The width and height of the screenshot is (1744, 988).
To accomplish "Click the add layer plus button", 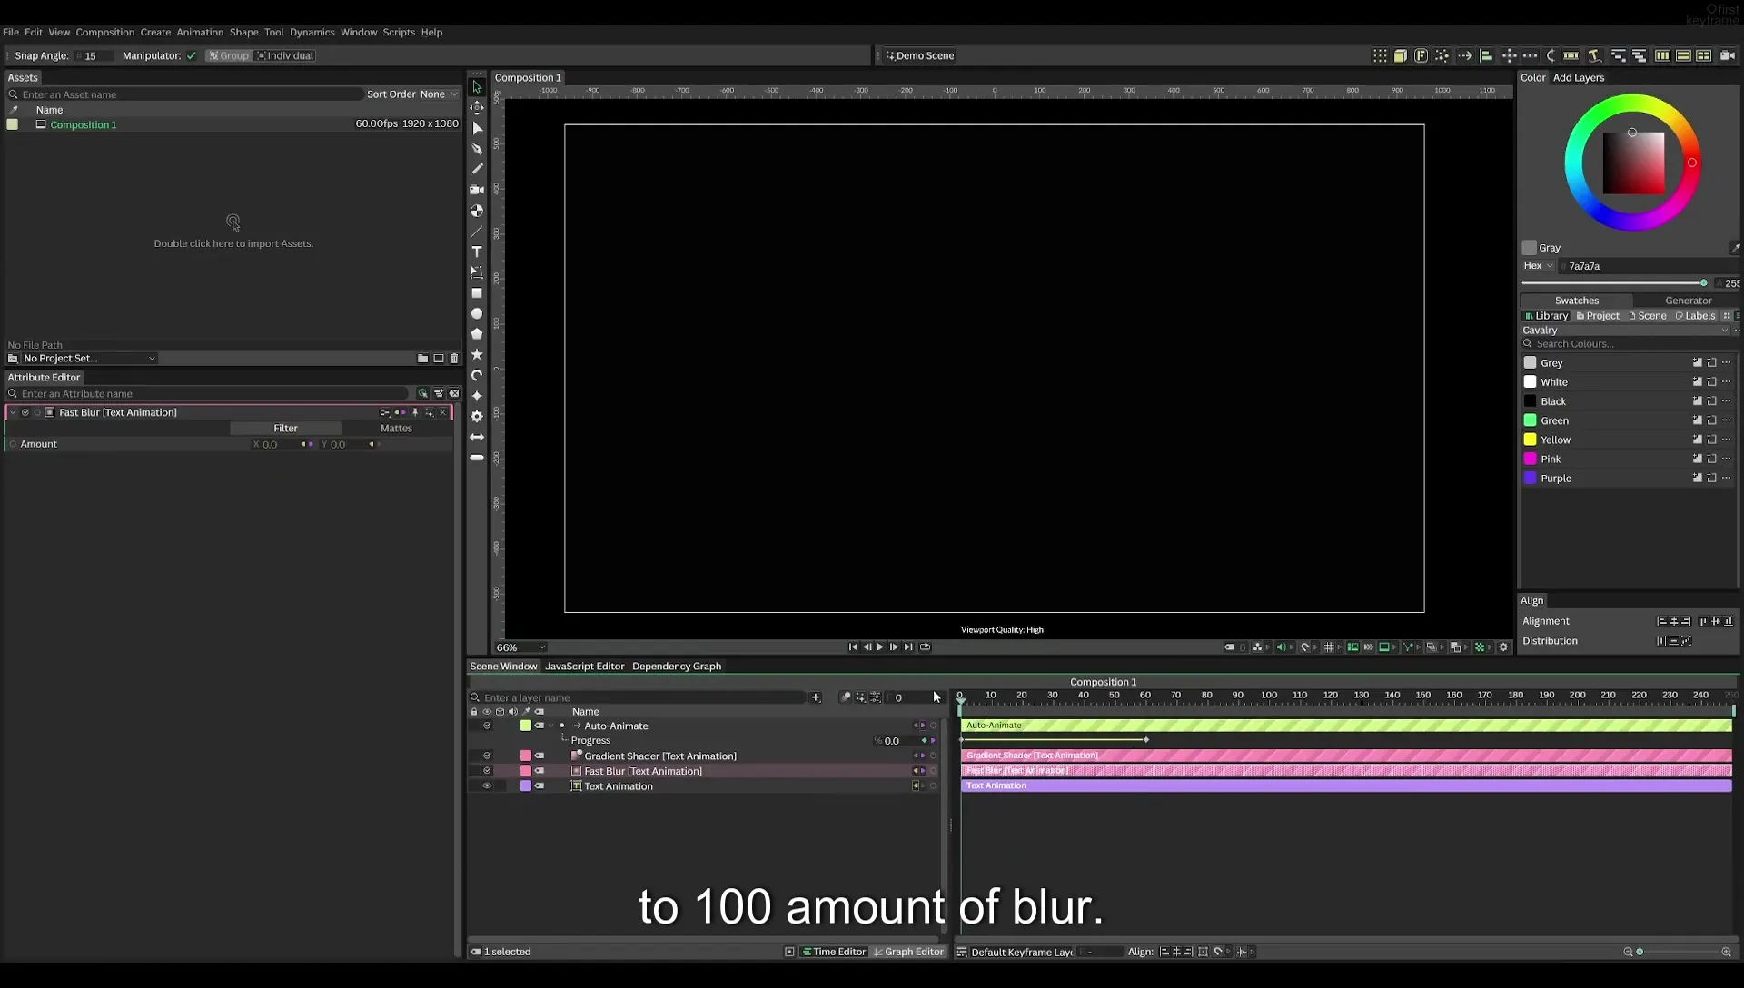I will 816,697.
